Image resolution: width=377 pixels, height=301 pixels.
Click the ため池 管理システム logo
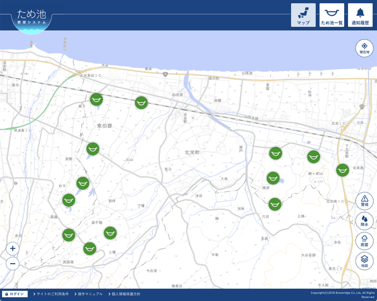coord(31,17)
